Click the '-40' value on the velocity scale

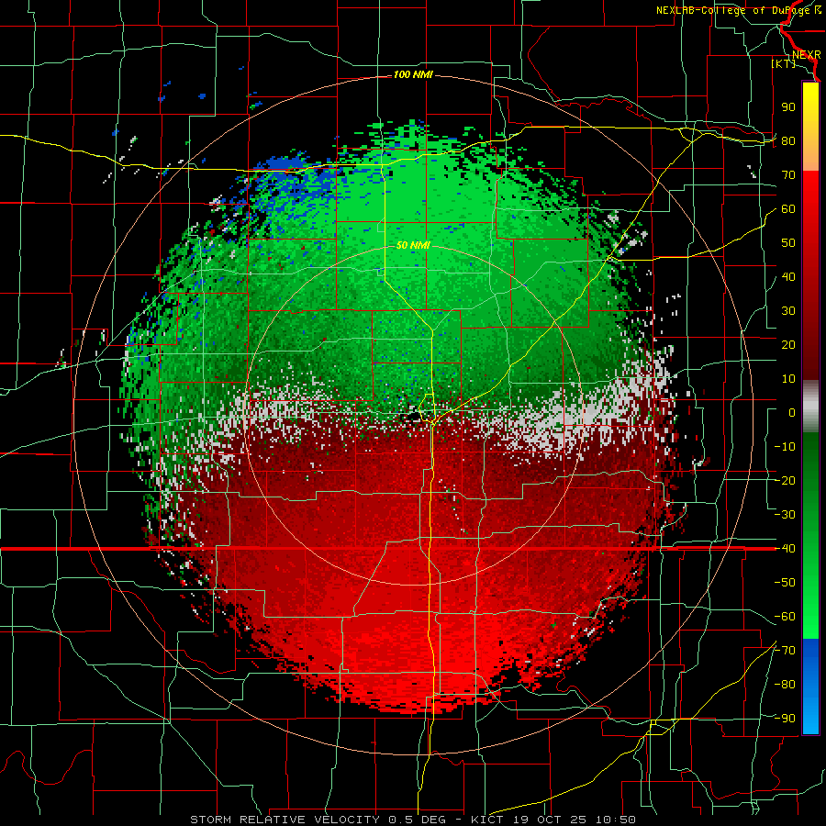[785, 549]
